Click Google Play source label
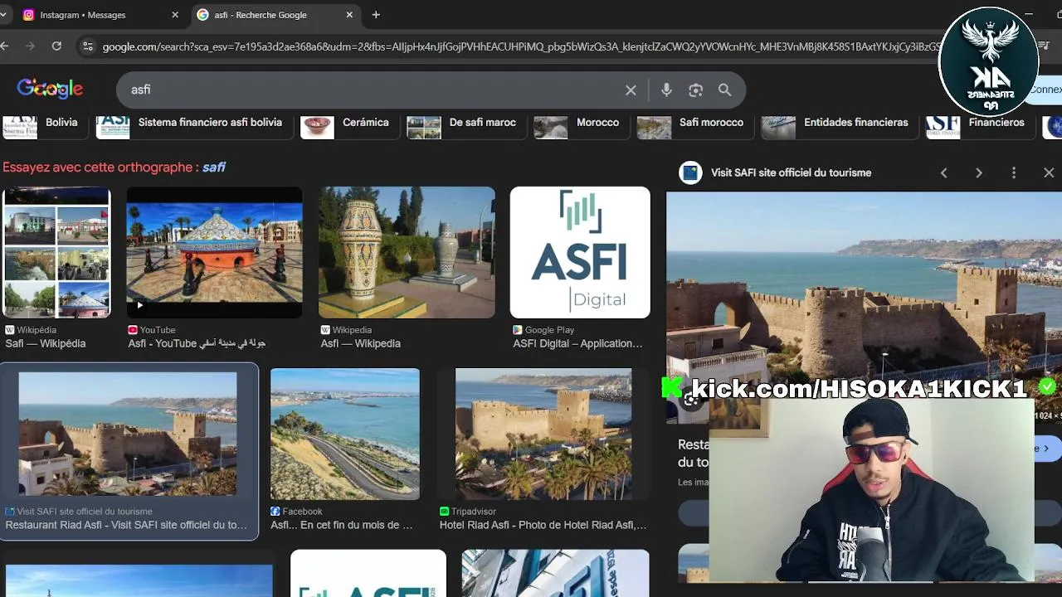 [549, 330]
